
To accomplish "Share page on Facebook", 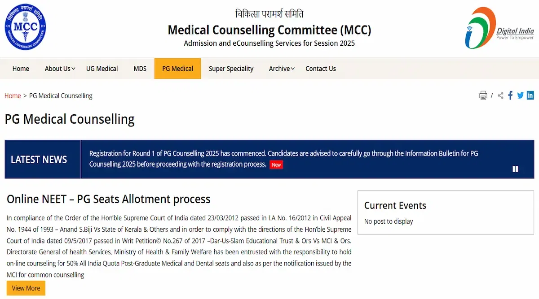I will coord(510,95).
